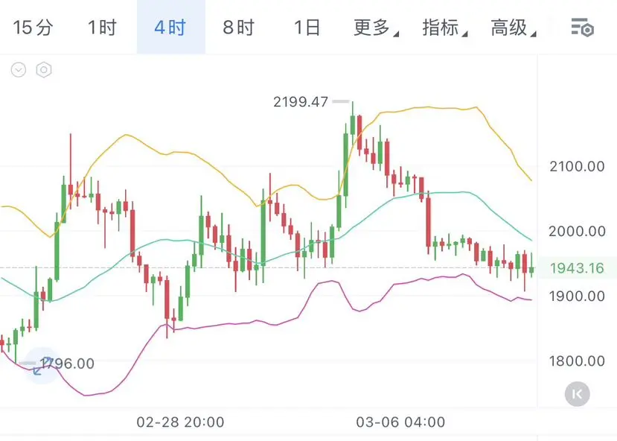Click the current price label 1943.16
The width and height of the screenshot is (617, 441).
point(578,267)
